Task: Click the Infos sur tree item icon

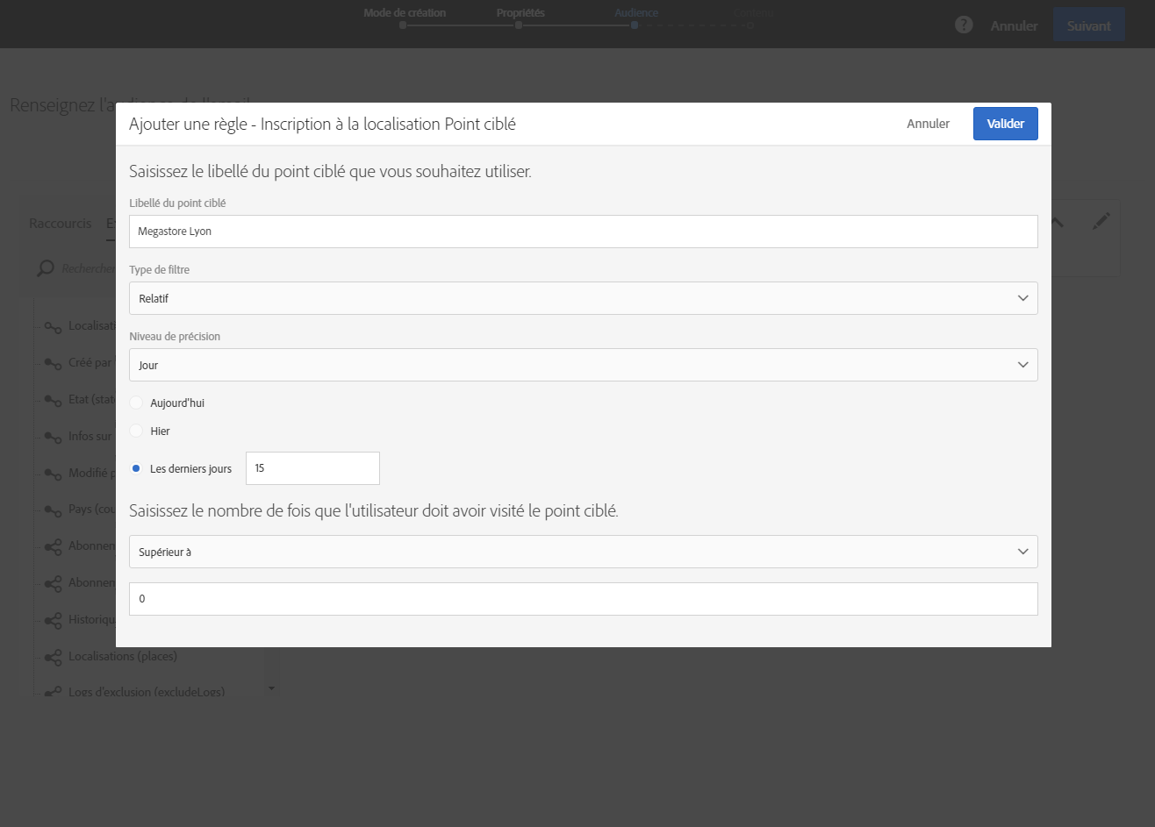Action: pos(53,437)
